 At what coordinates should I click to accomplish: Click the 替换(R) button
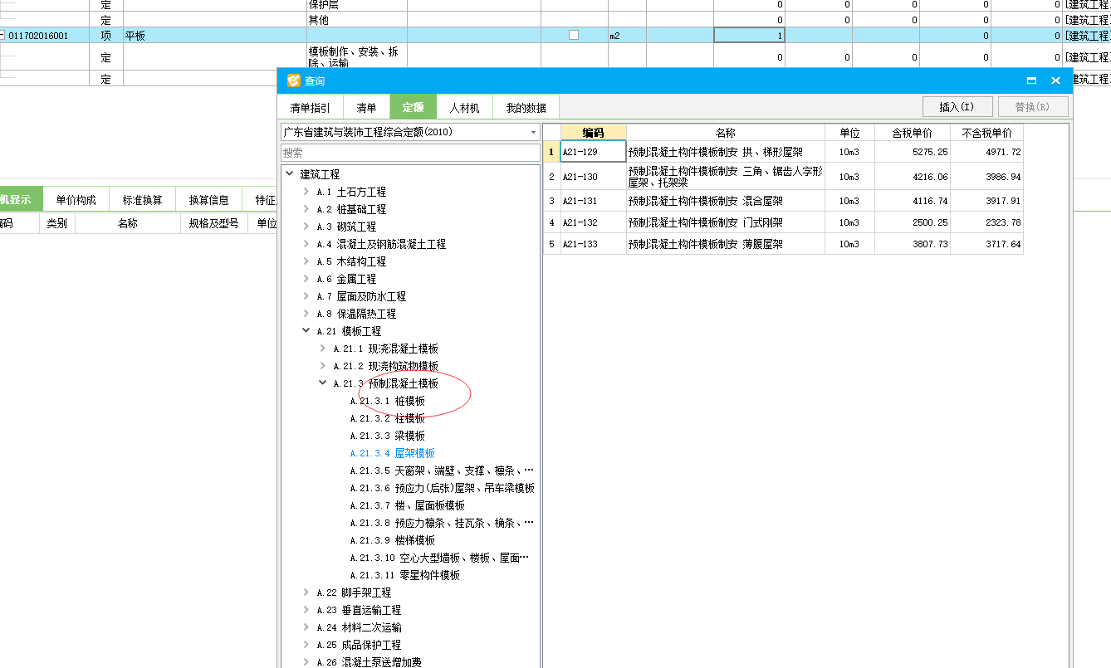click(x=1031, y=107)
